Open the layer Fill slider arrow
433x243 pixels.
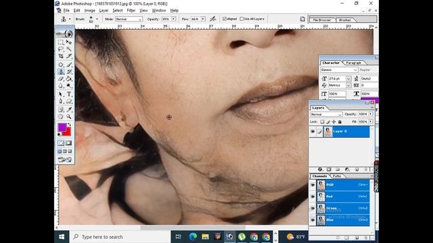point(371,122)
